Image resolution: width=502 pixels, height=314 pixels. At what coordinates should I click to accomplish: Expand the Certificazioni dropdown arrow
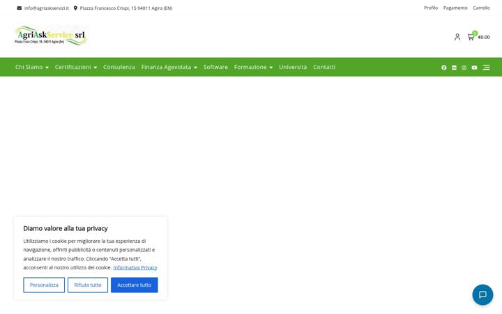click(x=95, y=68)
